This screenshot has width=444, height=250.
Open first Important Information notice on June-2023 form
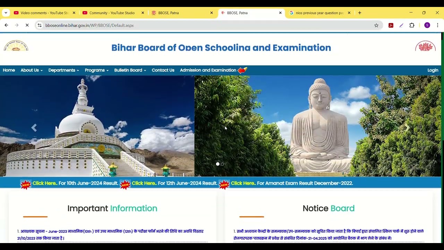[110, 235]
